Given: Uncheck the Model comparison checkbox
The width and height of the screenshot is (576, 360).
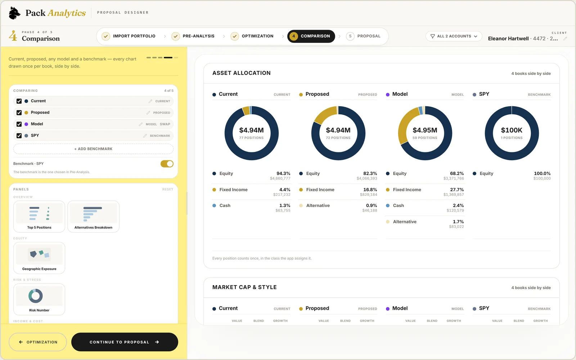Looking at the screenshot, I should pyautogui.click(x=19, y=124).
